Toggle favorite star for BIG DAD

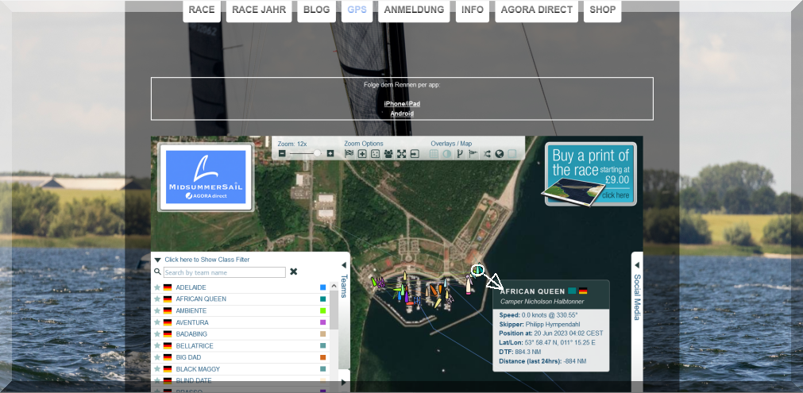(157, 358)
